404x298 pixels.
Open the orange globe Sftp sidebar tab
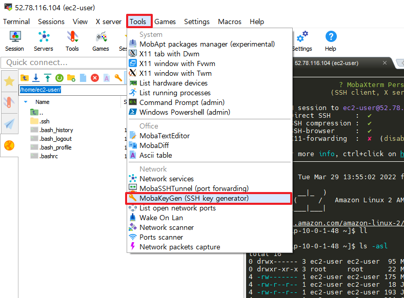[9, 145]
